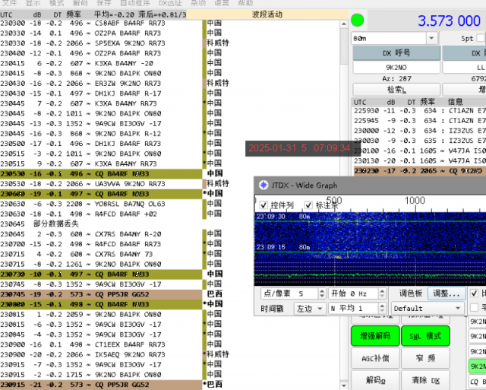Click the 解码D button

tap(375, 380)
